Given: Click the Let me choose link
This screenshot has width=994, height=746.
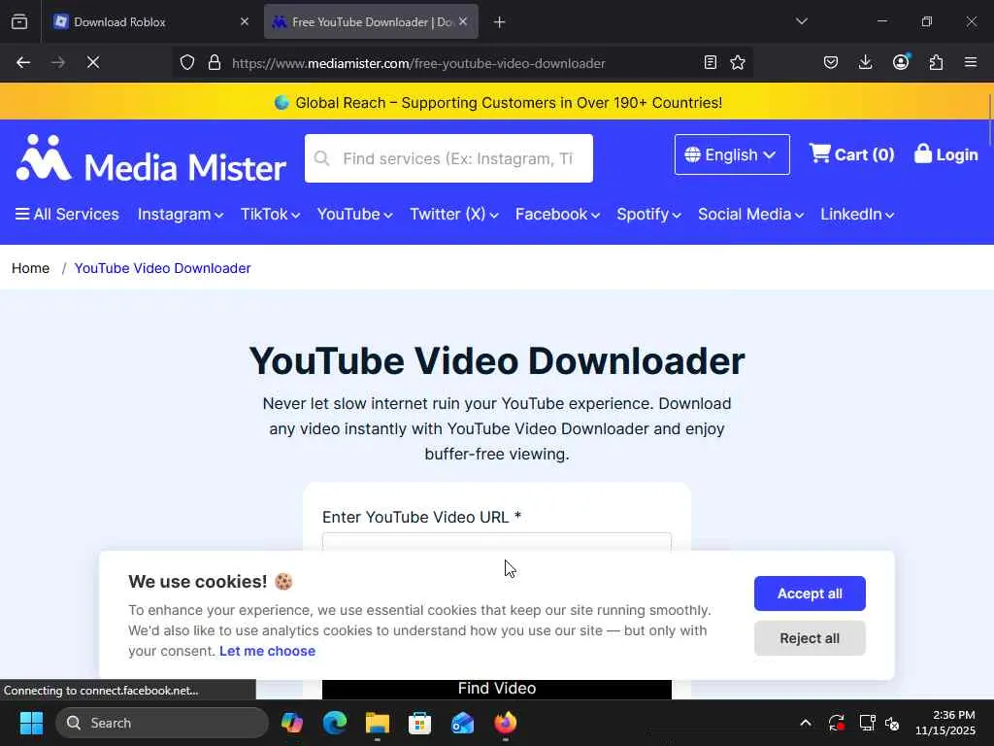Looking at the screenshot, I should [268, 651].
